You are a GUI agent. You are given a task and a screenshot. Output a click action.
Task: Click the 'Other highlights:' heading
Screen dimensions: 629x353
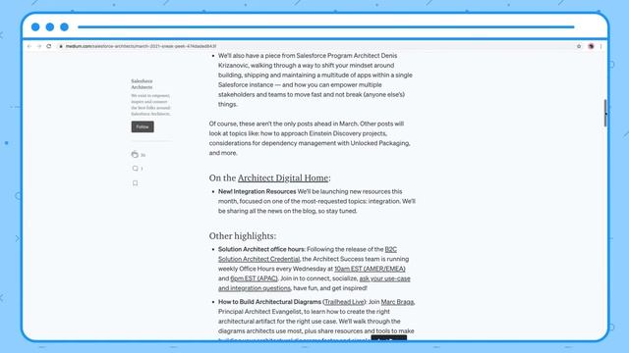pyautogui.click(x=243, y=236)
